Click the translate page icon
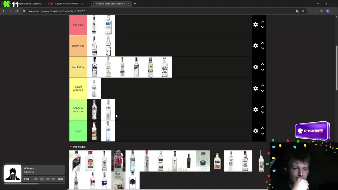Image resolution: width=338 pixels, height=190 pixels. pyautogui.click(x=297, y=11)
